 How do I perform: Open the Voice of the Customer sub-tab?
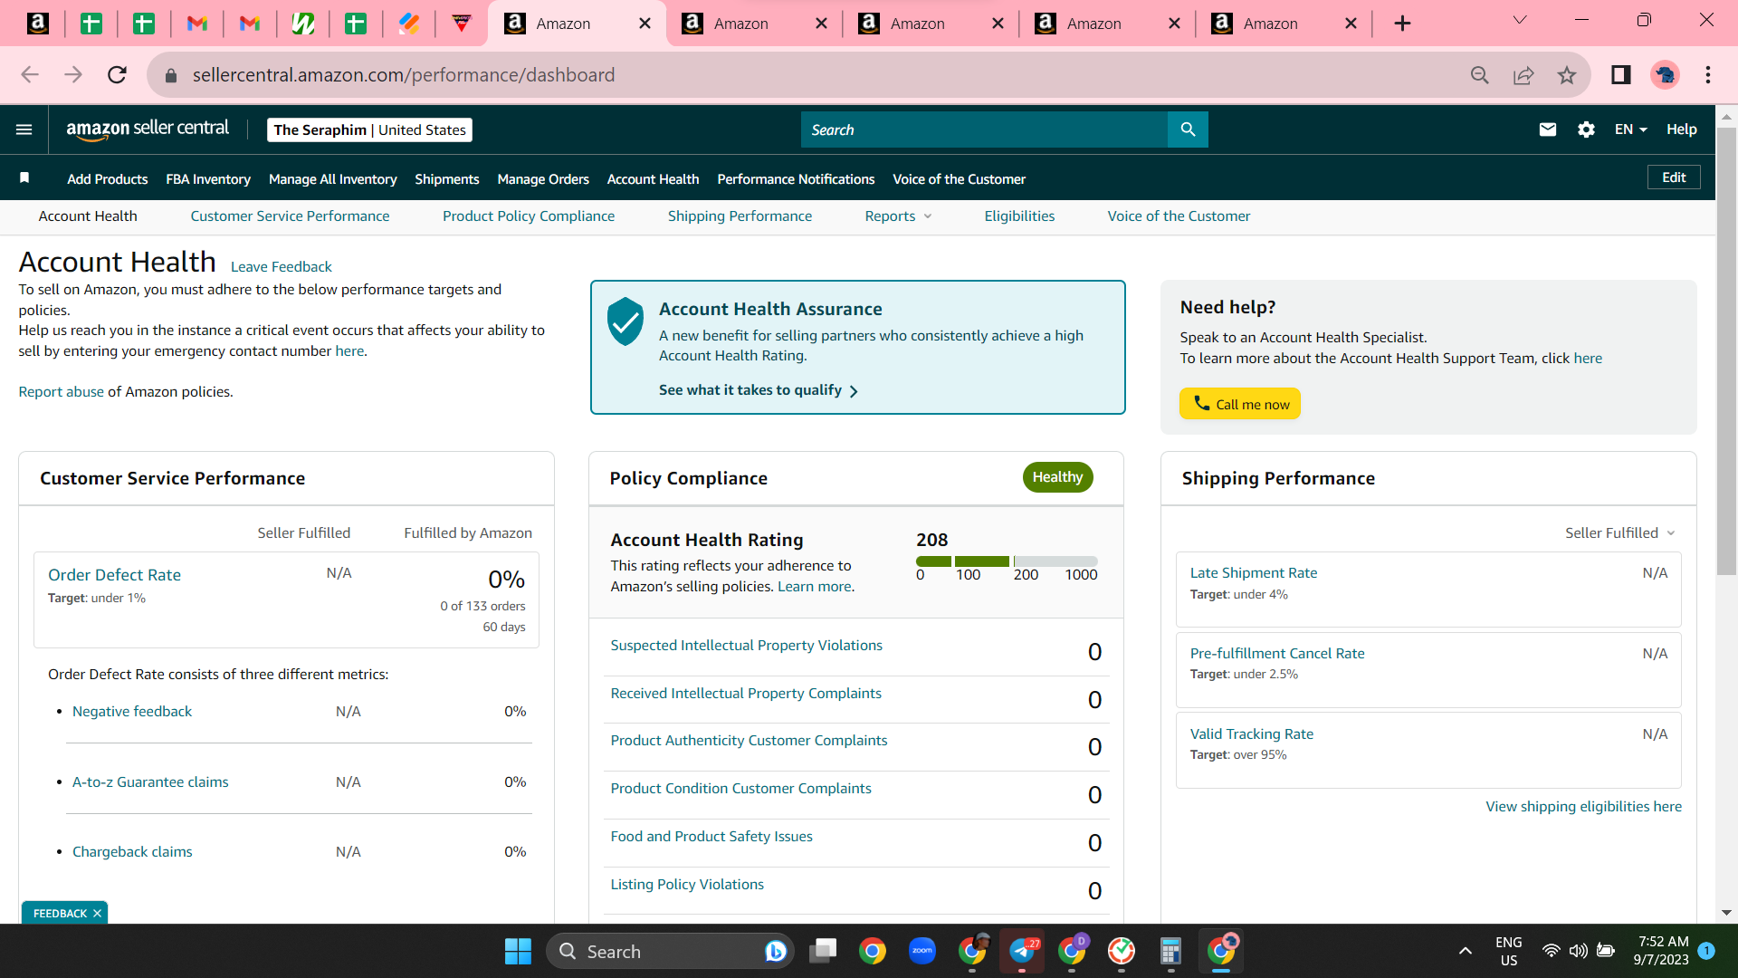(1179, 216)
